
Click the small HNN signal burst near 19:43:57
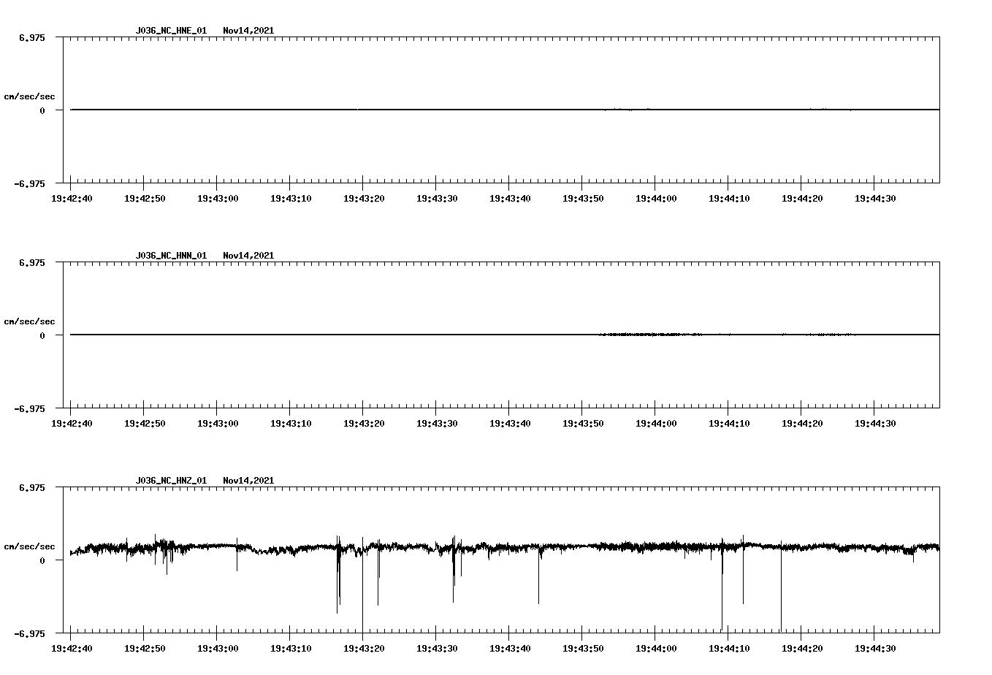(650, 335)
